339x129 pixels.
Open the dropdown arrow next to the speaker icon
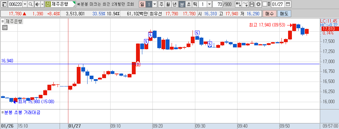[42, 4]
